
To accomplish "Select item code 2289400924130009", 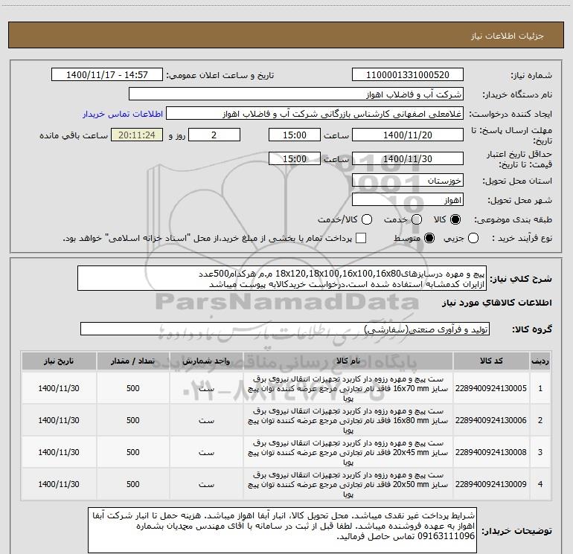I will pos(491,484).
